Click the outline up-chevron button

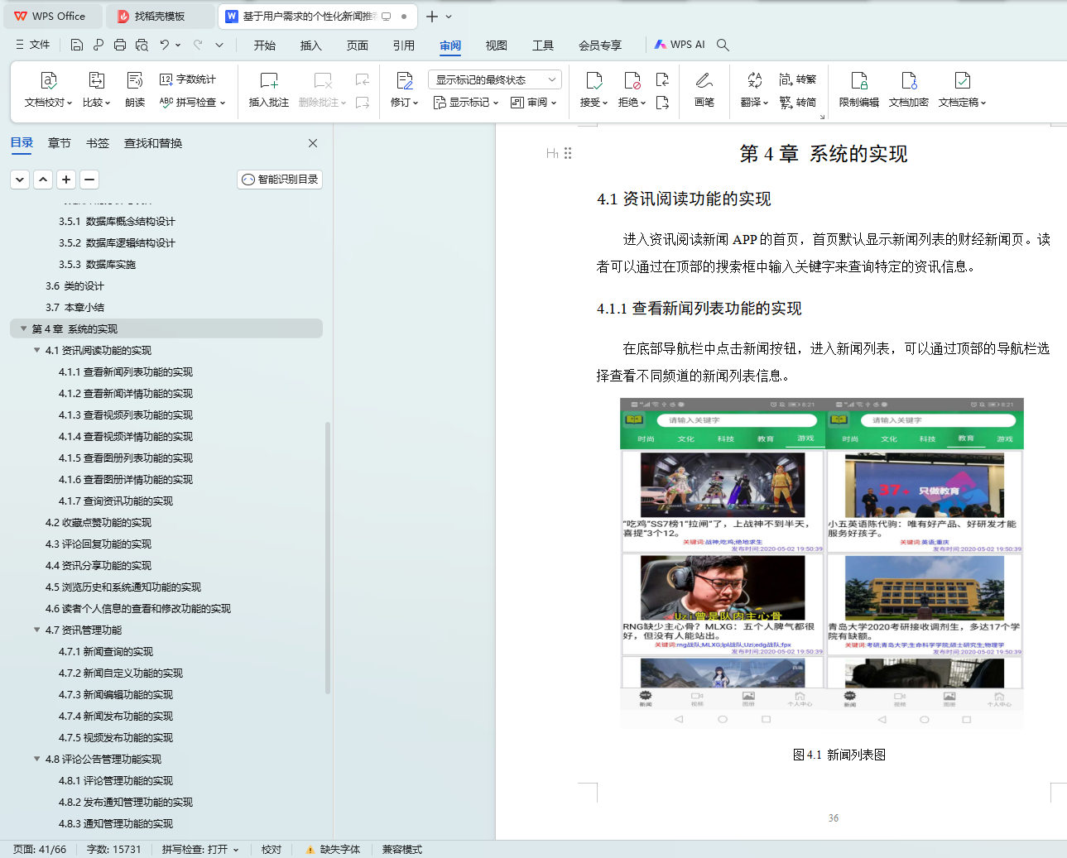pos(43,180)
